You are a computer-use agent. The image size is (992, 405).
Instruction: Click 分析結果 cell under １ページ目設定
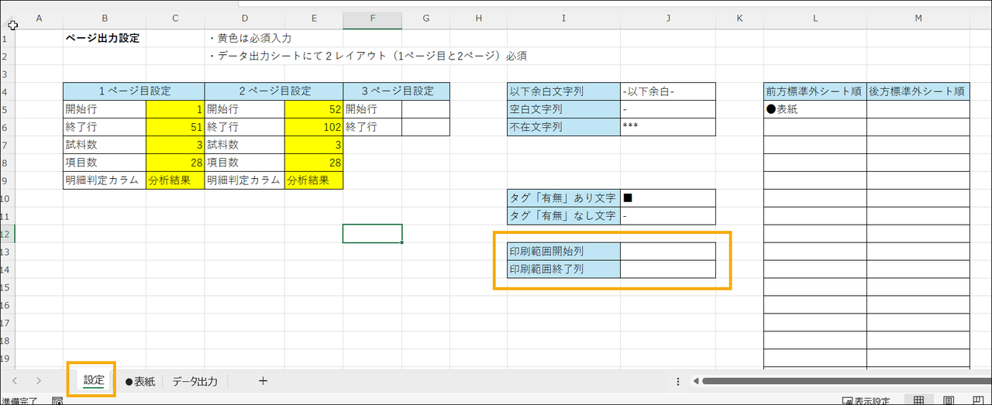click(x=175, y=180)
